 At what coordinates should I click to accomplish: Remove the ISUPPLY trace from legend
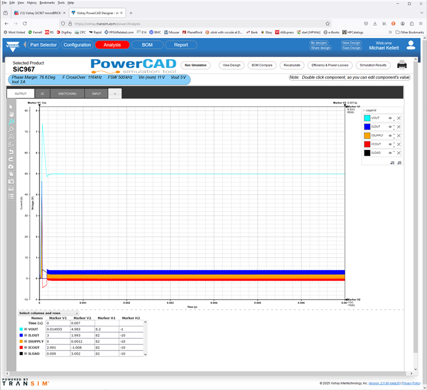pos(399,135)
